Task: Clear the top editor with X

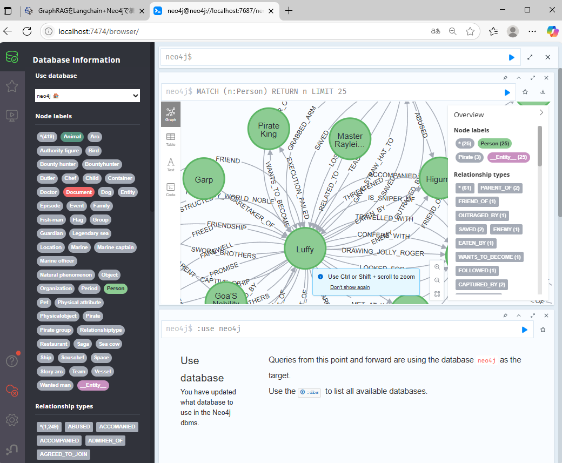Action: pyautogui.click(x=547, y=57)
